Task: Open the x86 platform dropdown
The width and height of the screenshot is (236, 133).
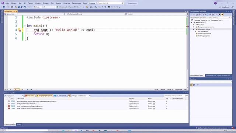Action: tap(49, 7)
